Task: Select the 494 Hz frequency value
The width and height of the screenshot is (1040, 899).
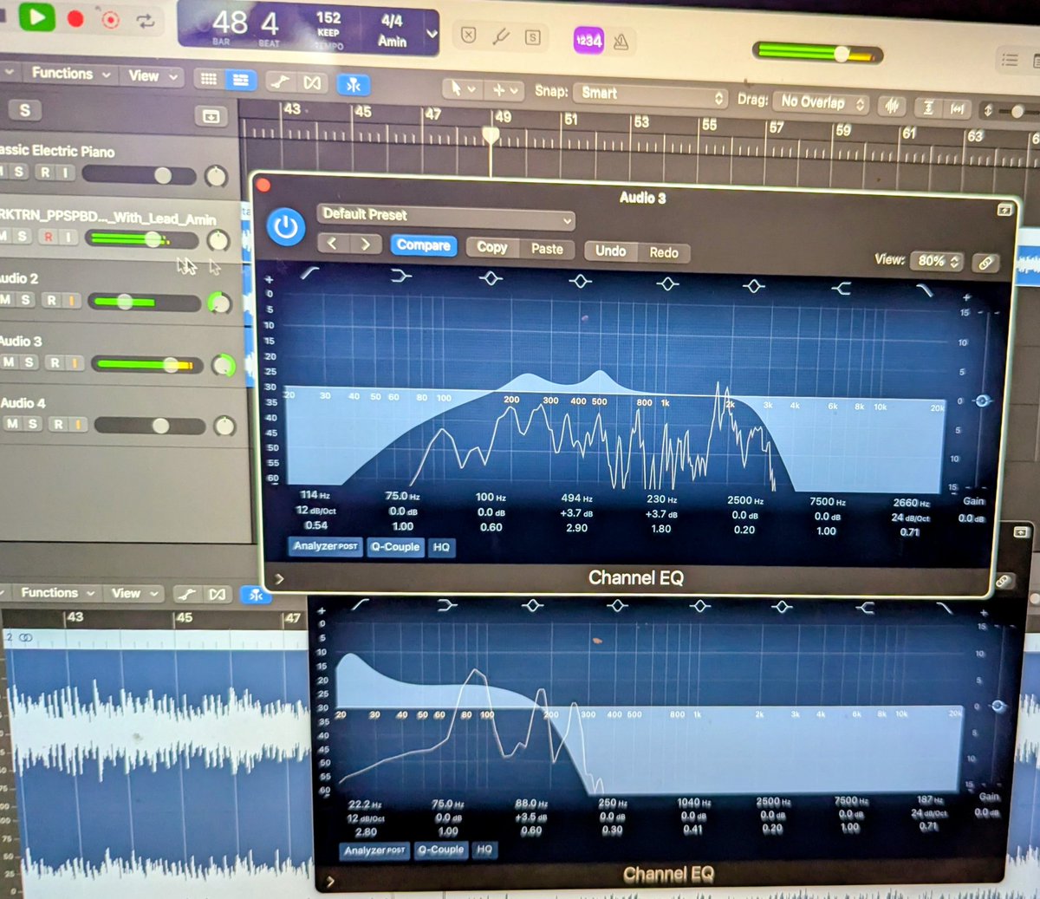Action: point(576,498)
